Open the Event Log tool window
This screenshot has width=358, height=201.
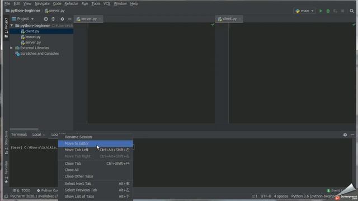336,190
